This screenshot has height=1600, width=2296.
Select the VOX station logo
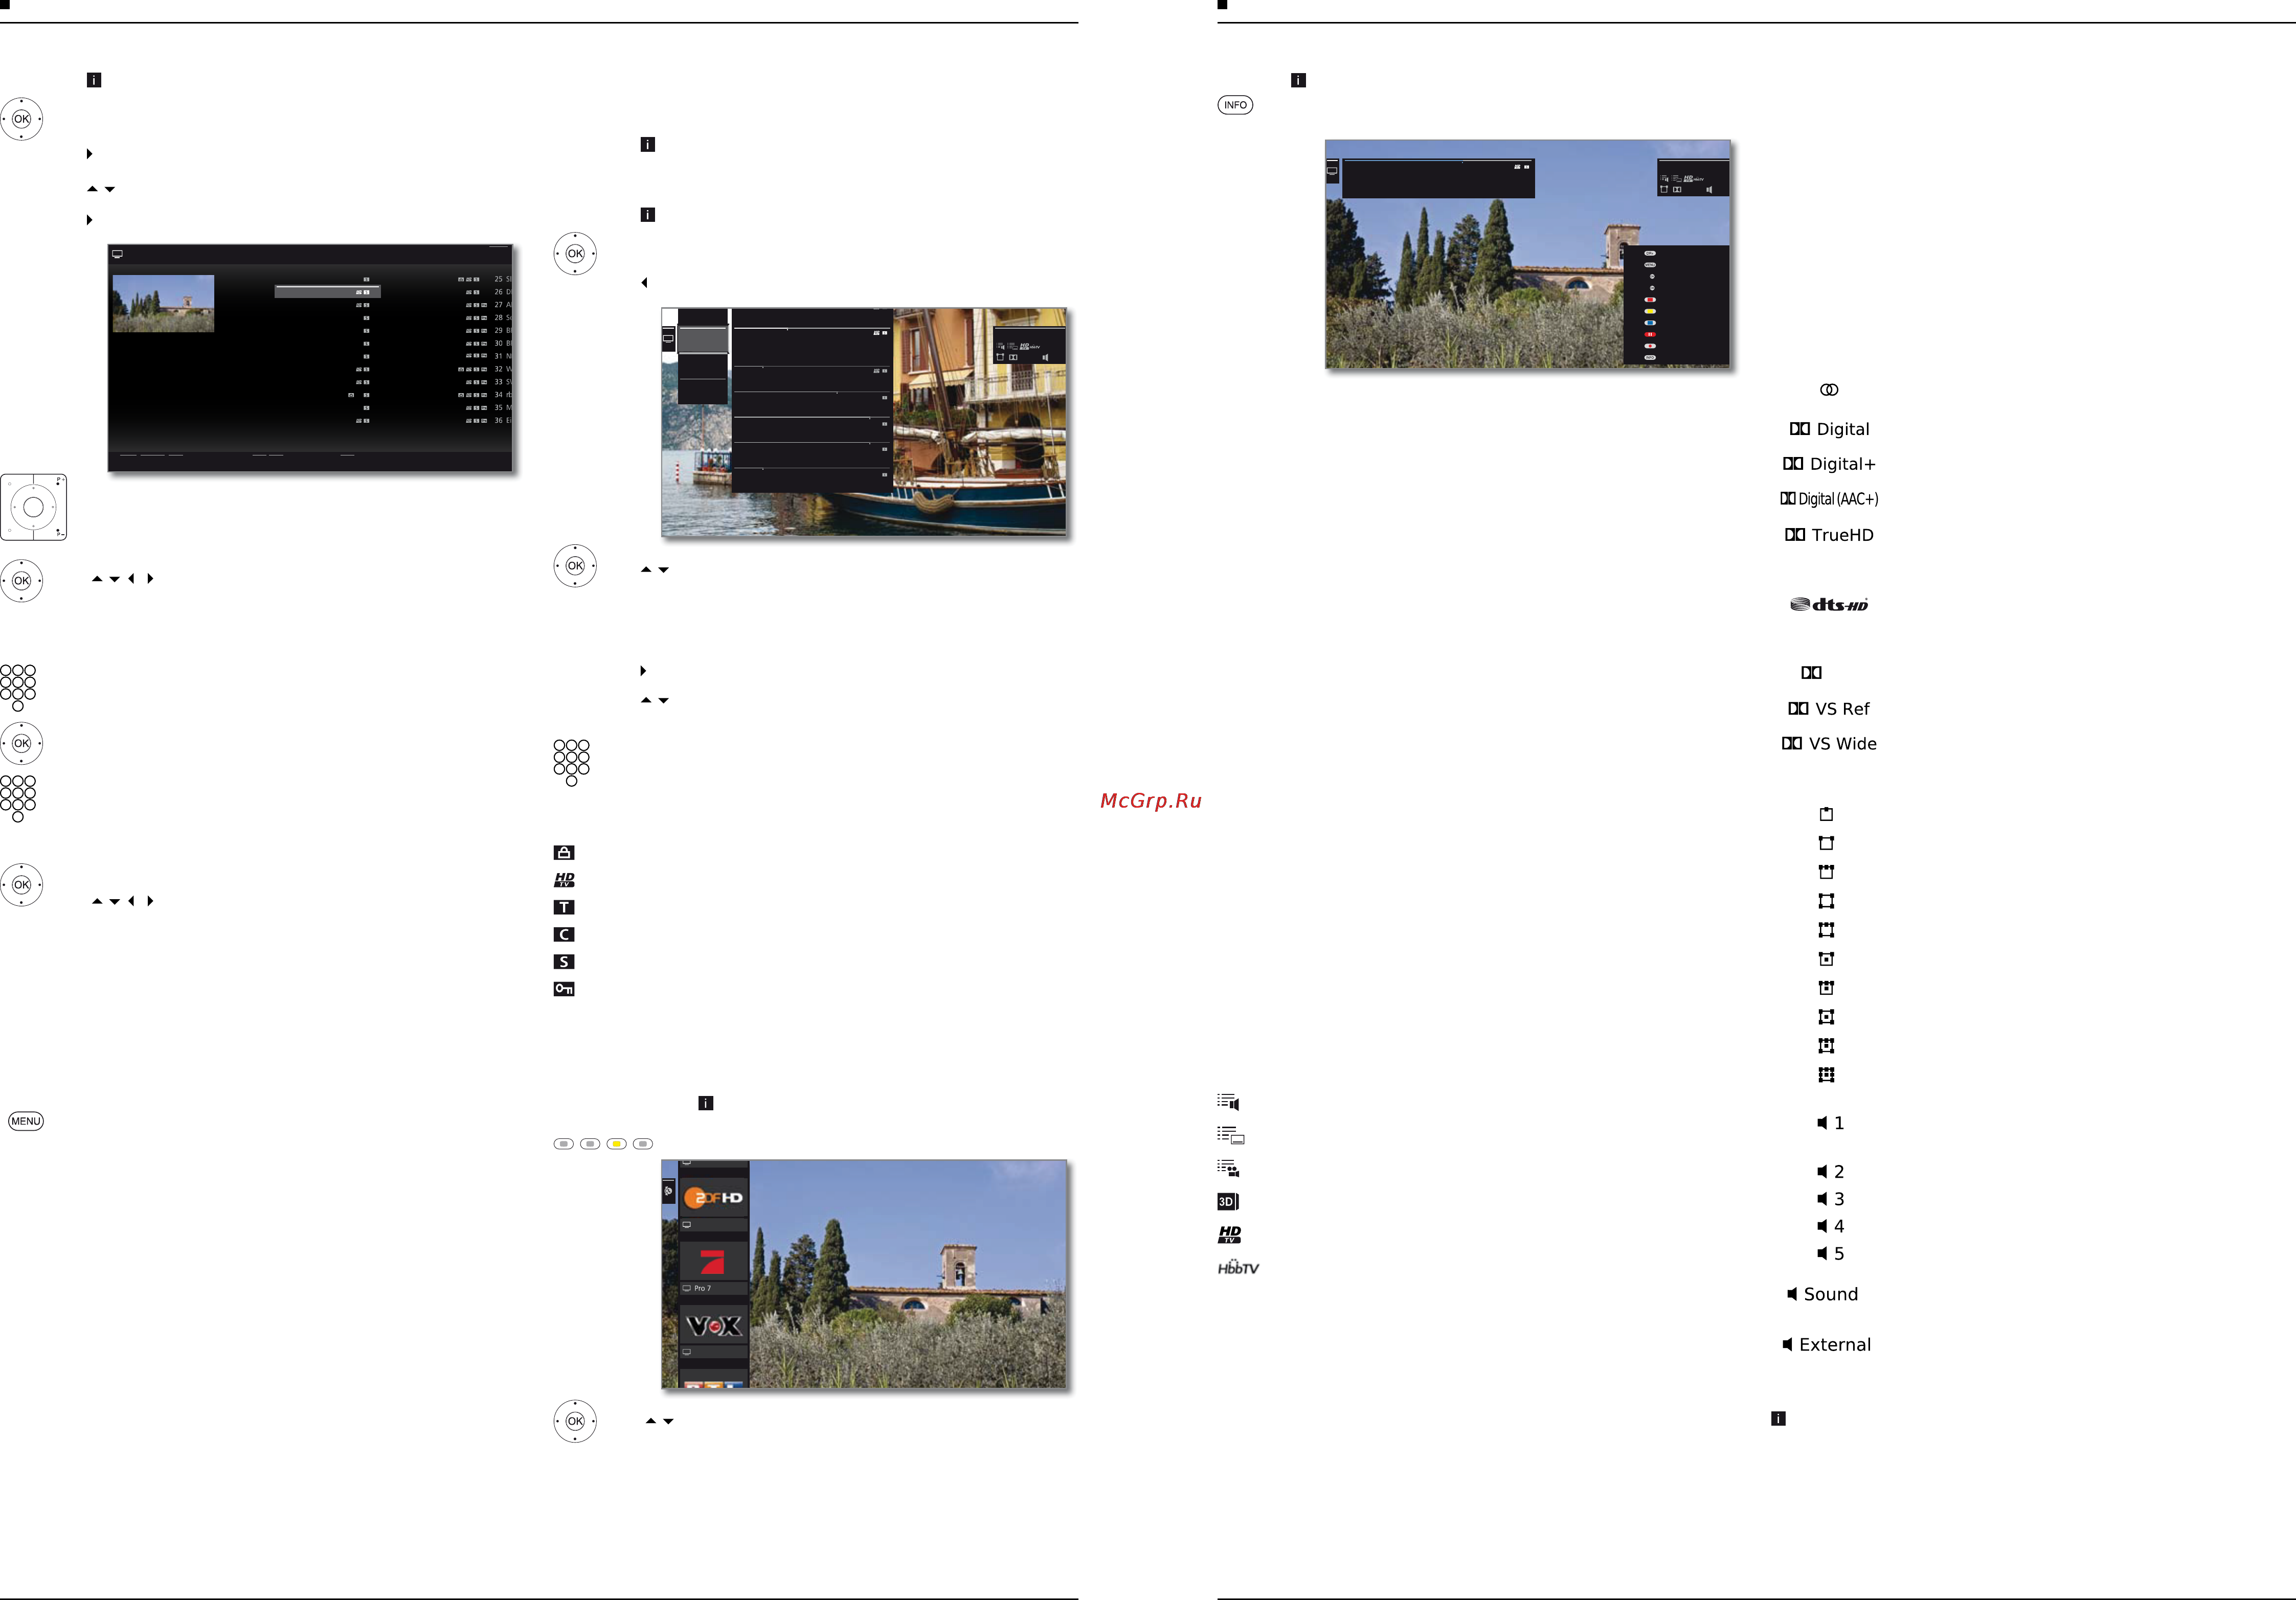713,1326
